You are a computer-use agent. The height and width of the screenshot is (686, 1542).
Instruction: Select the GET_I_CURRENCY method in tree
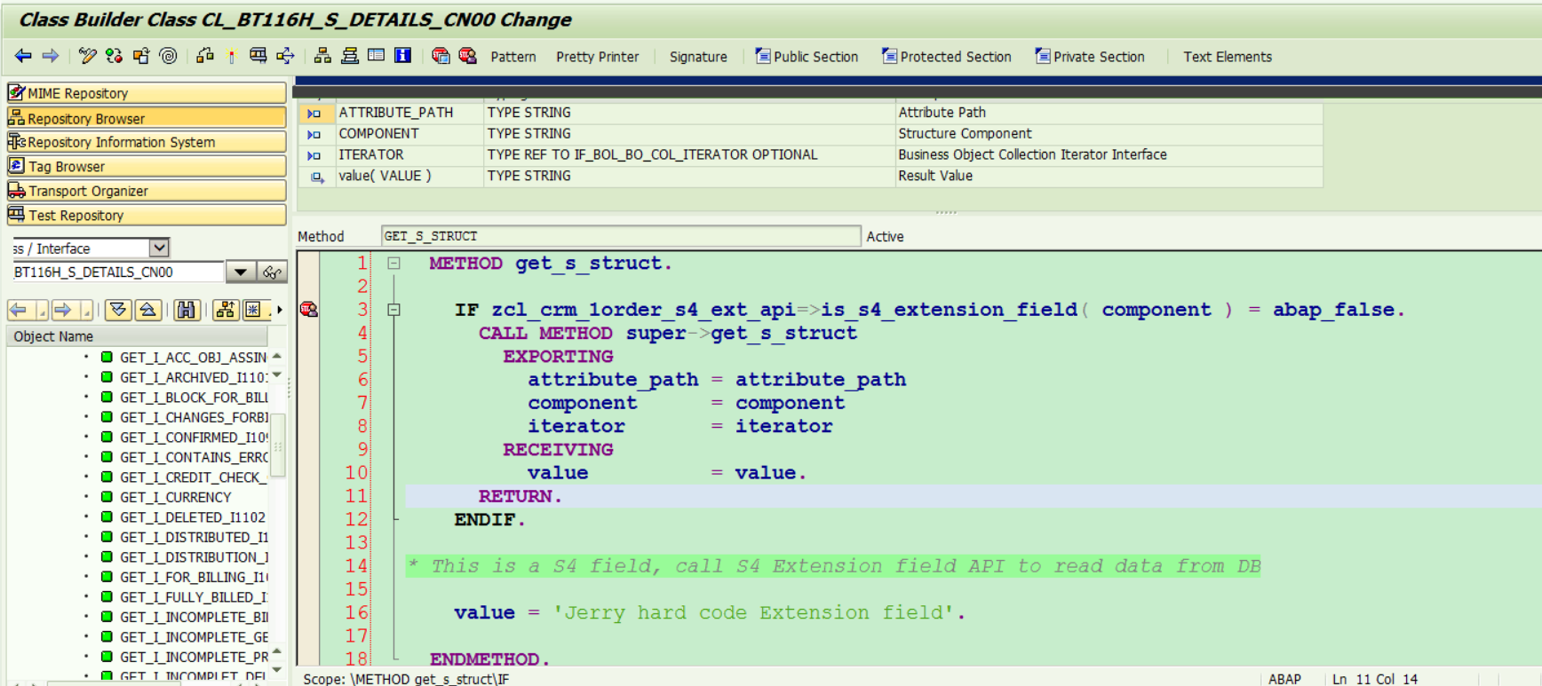tap(176, 497)
